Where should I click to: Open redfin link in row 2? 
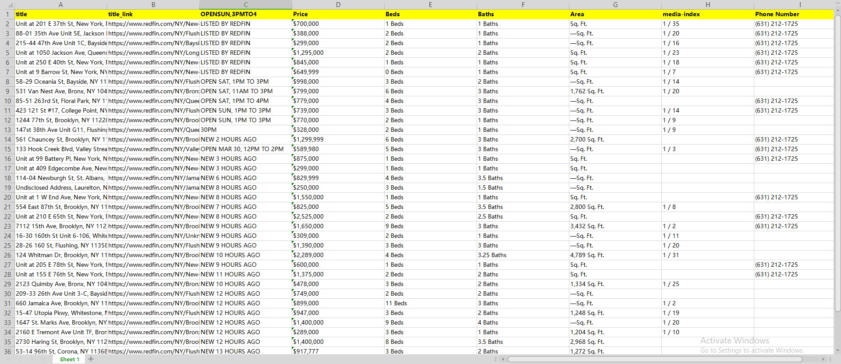tap(153, 24)
